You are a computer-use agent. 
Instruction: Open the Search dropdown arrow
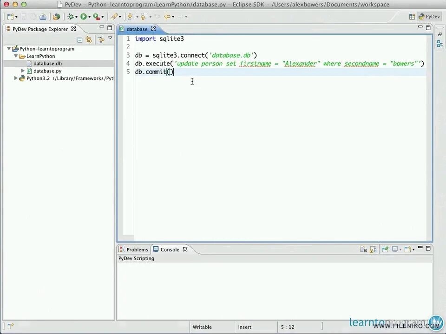(120, 17)
